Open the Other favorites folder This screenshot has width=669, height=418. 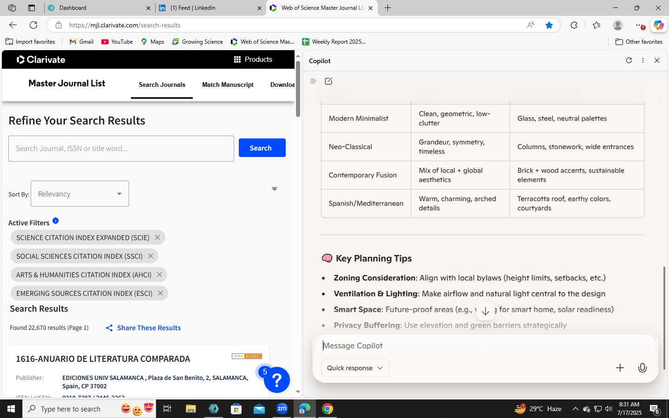click(639, 42)
